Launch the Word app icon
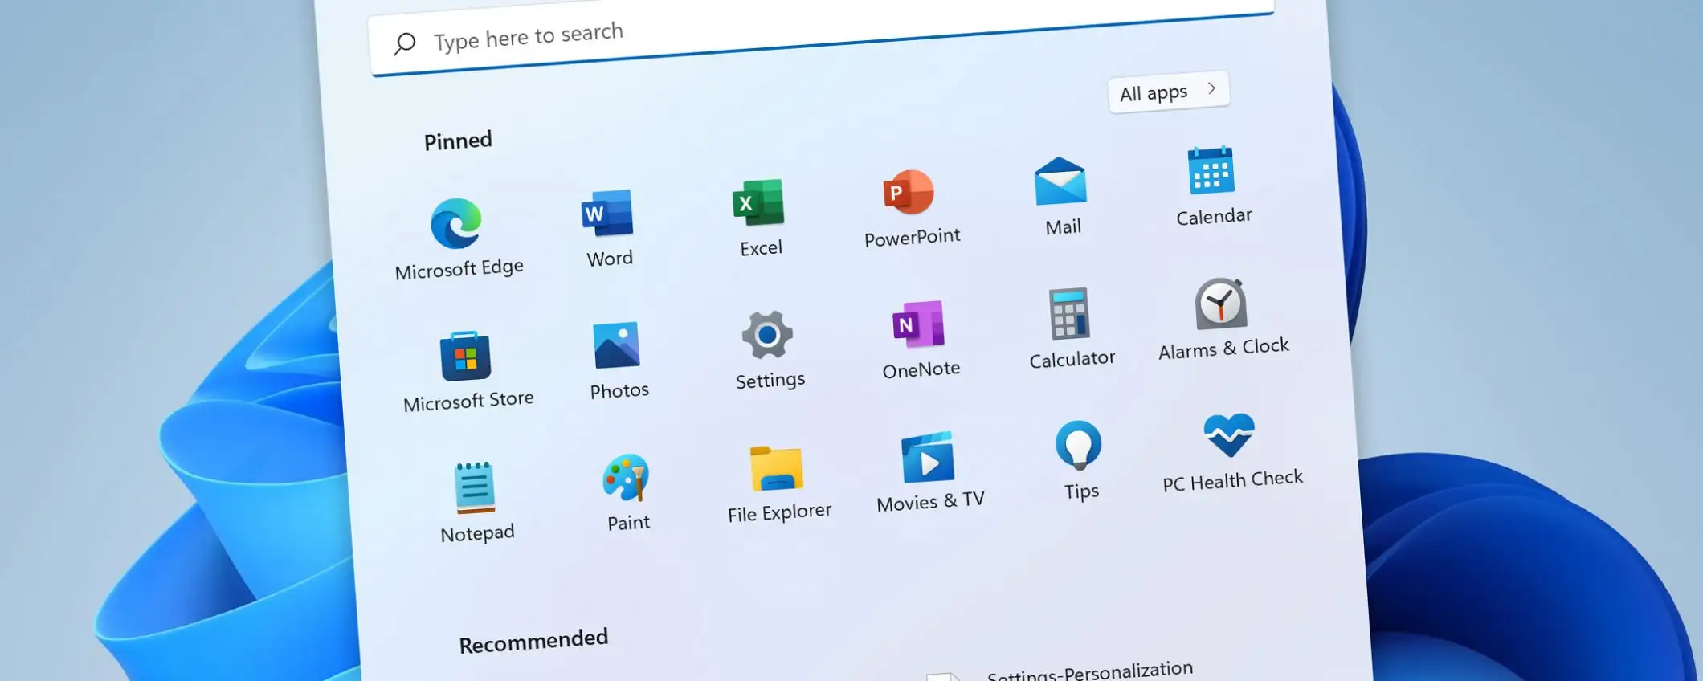This screenshot has height=681, width=1703. [607, 213]
